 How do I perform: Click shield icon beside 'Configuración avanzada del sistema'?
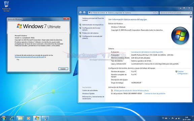point(80,36)
